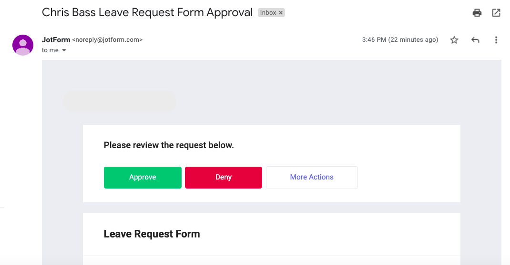Click the "Please review the request below." text
510x265 pixels.
click(169, 145)
